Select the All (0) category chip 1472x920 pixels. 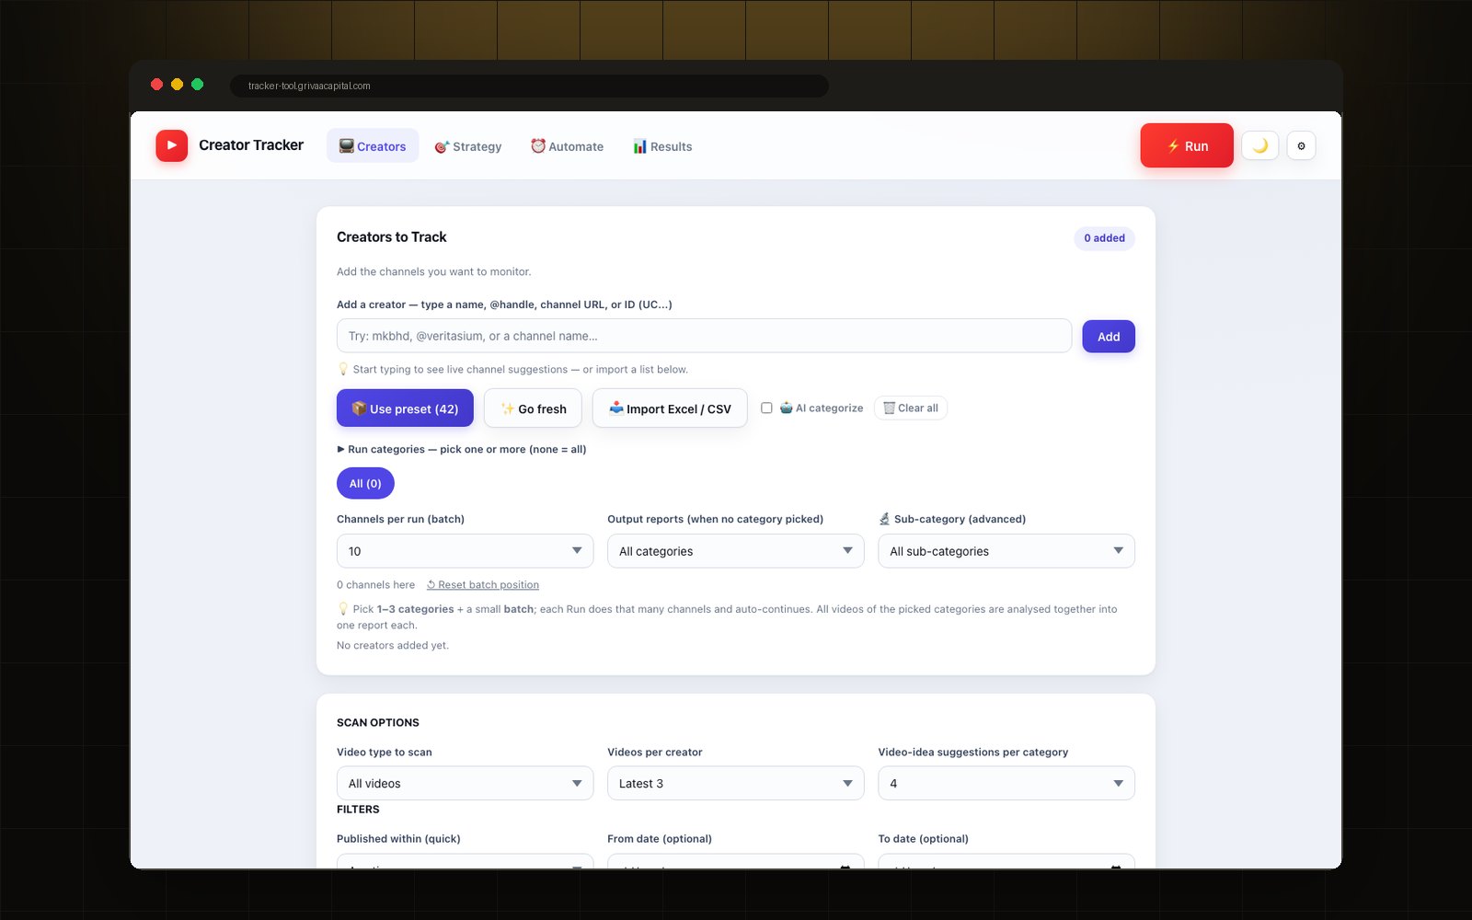click(x=365, y=483)
